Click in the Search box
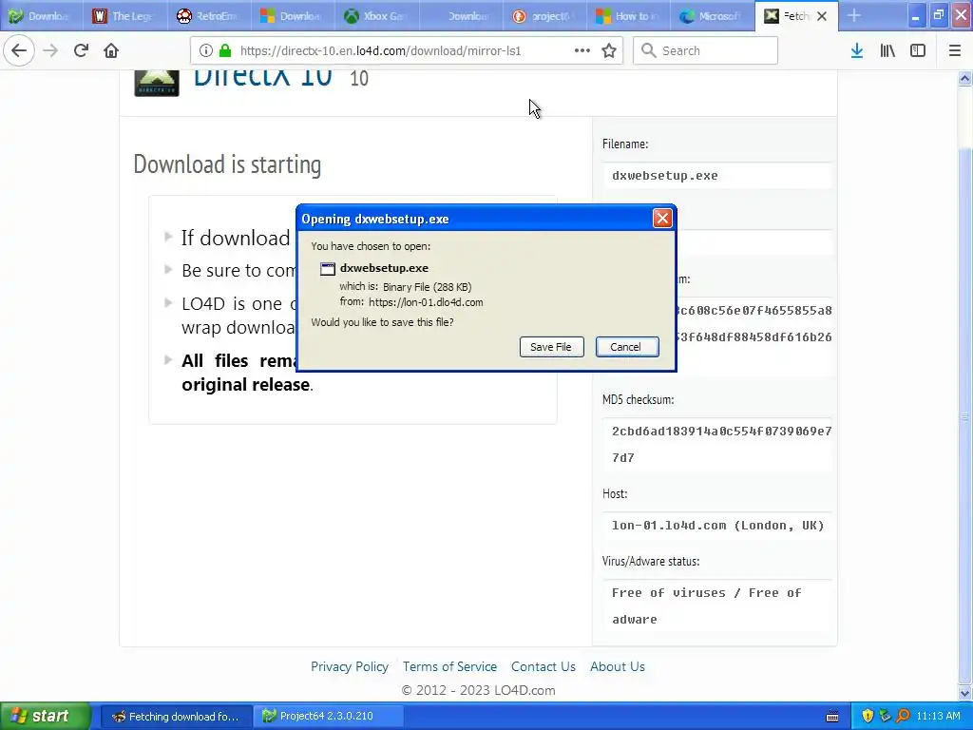 pyautogui.click(x=706, y=50)
